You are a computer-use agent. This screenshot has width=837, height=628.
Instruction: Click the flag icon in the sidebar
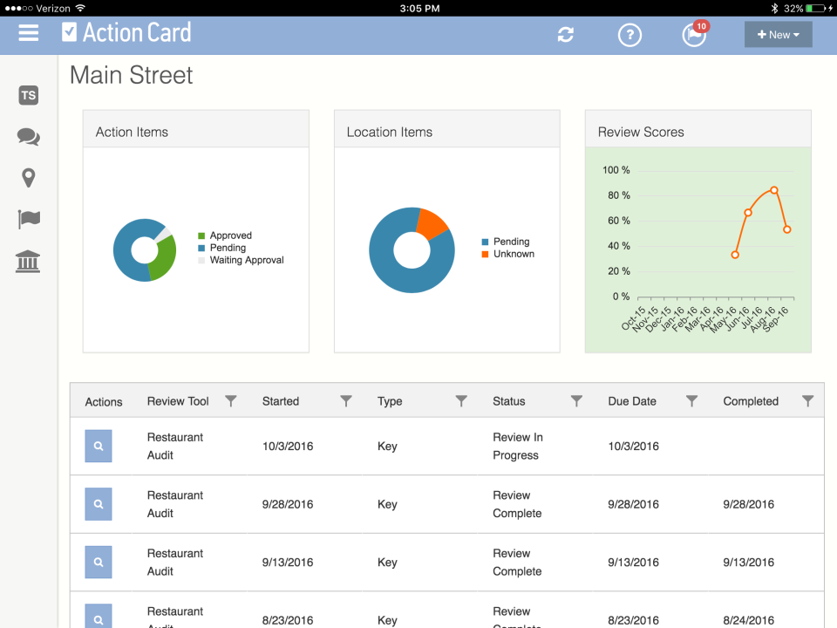pos(28,219)
